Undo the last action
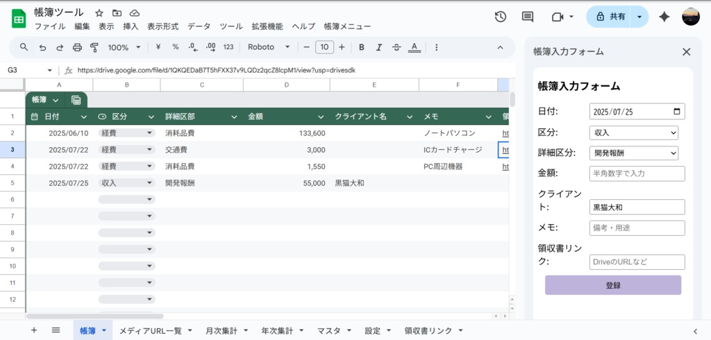711x340 pixels. (x=42, y=47)
